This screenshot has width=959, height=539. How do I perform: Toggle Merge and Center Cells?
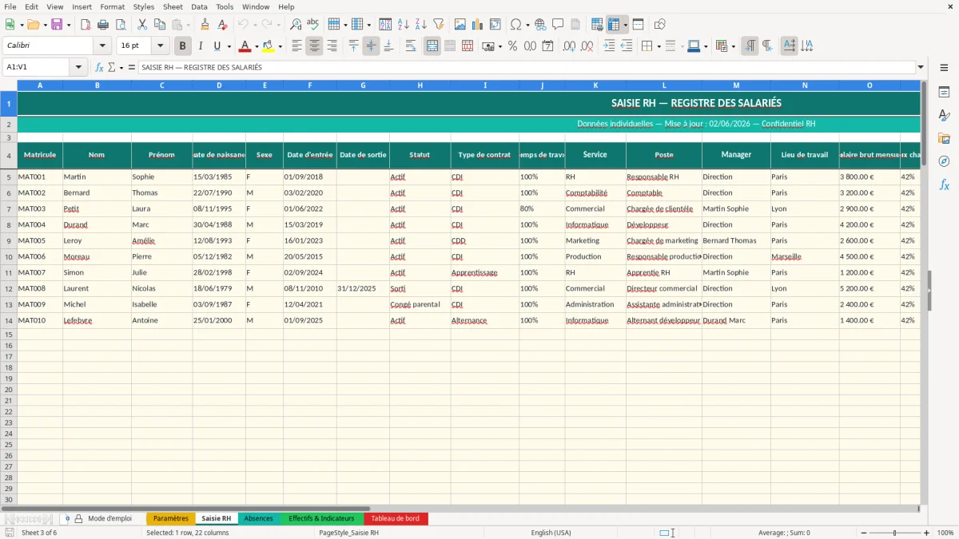tap(432, 46)
